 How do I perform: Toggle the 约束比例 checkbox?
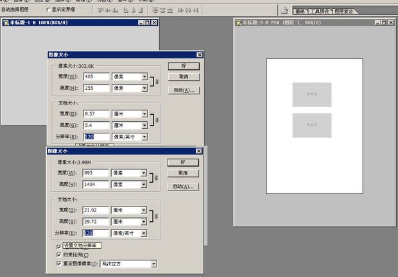tap(59, 255)
